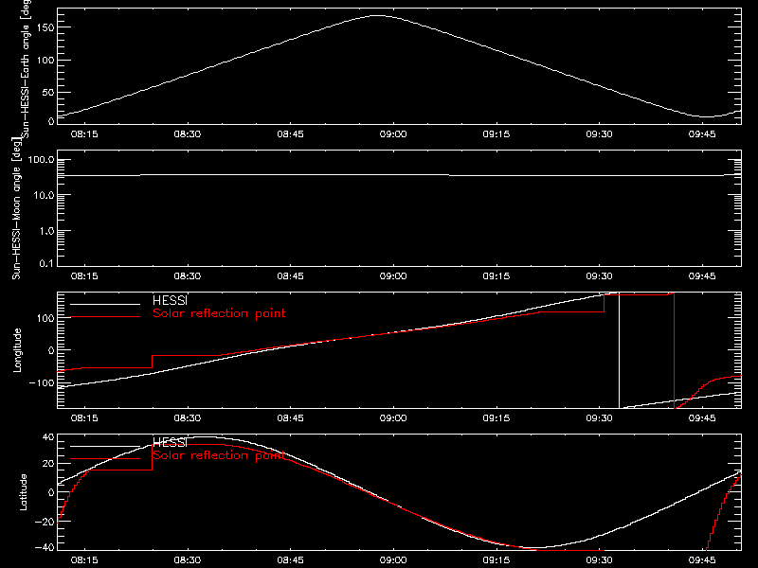Click white HESSI legend line in Latitude plot
758x568 pixels.
(105, 446)
